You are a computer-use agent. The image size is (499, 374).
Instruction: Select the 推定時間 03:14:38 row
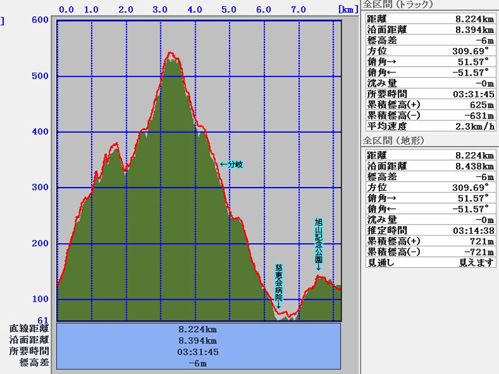click(429, 231)
